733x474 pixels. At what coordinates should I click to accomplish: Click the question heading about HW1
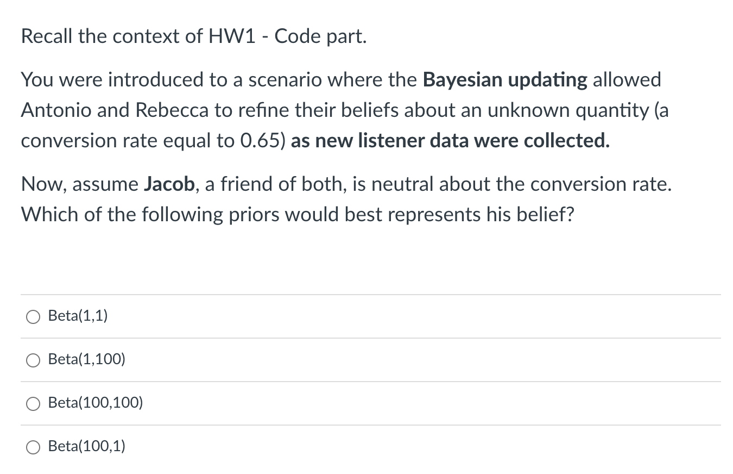[x=193, y=36]
